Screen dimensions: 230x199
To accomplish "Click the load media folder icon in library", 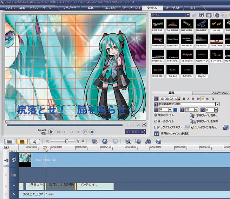I will tap(194, 15).
